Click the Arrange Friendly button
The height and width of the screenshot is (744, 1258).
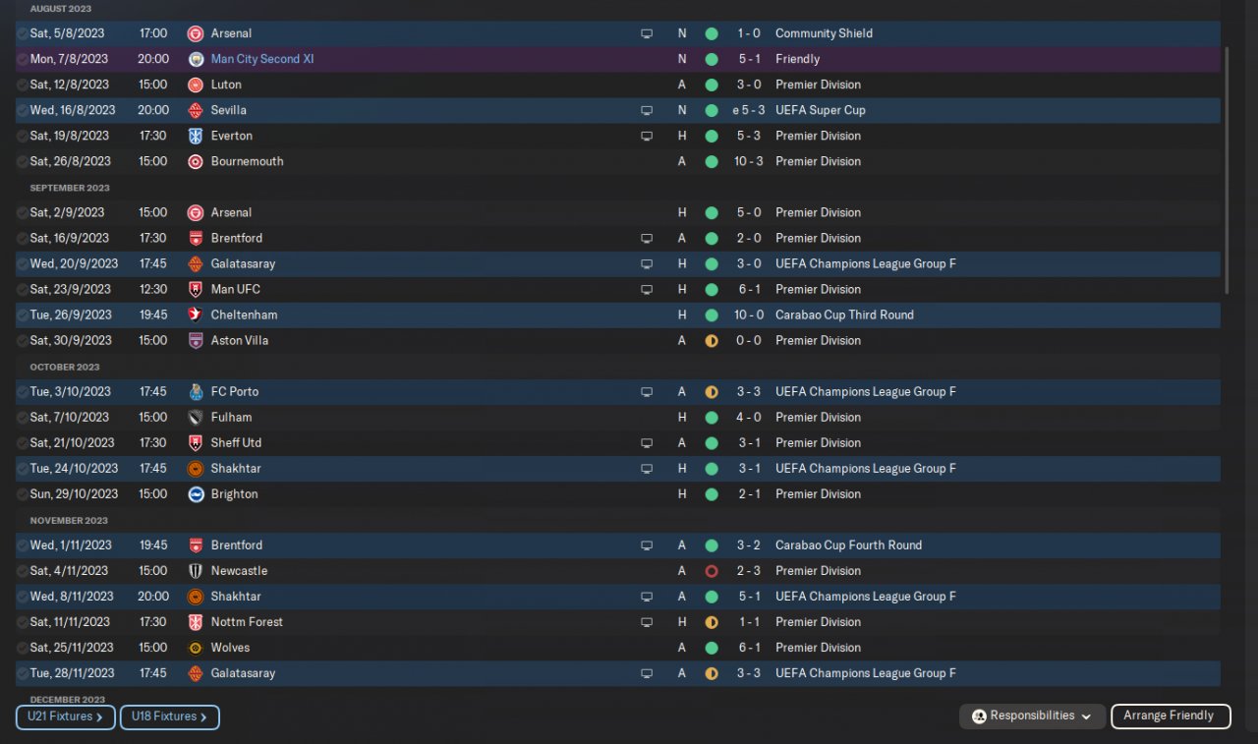tap(1169, 716)
